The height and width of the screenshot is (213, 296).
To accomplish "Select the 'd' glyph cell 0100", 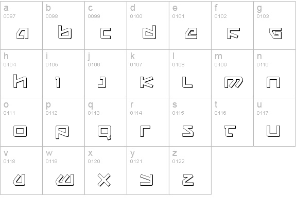I will tap(148, 26).
